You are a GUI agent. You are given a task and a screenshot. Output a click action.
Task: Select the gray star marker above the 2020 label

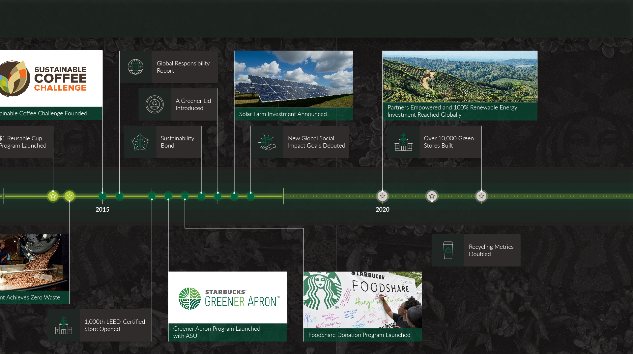tap(383, 196)
